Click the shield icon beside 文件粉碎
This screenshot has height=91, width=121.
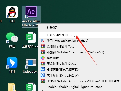[x=43, y=75]
